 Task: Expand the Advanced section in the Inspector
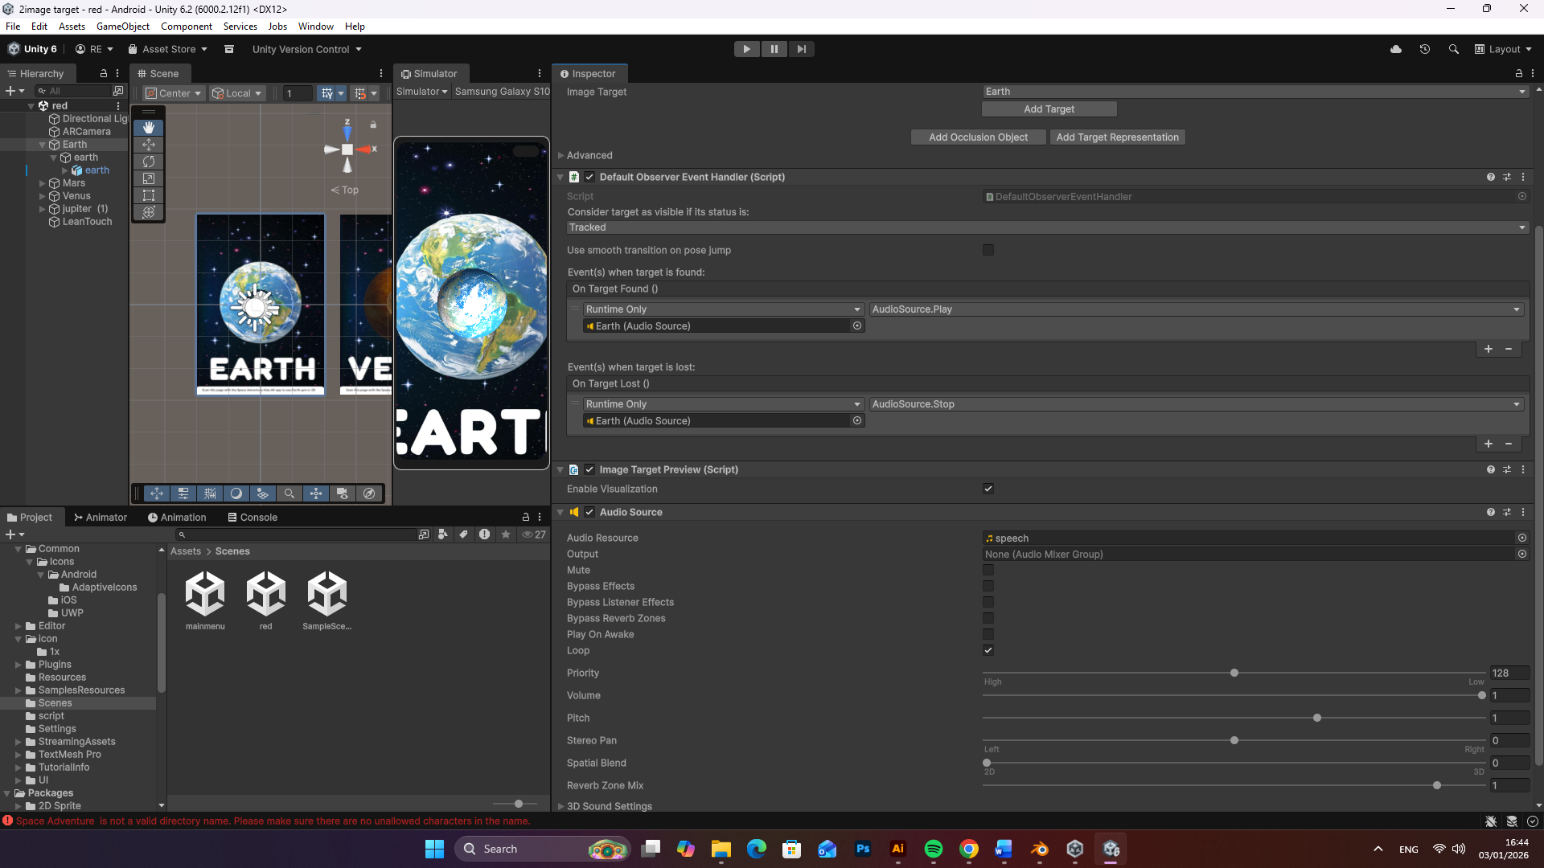tap(561, 155)
